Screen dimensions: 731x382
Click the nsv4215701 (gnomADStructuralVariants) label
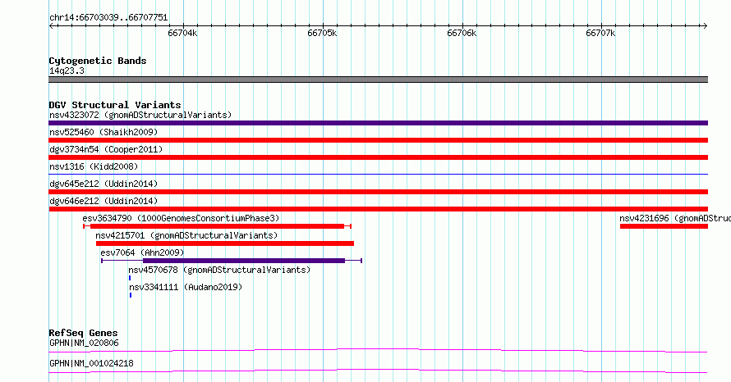(x=186, y=235)
